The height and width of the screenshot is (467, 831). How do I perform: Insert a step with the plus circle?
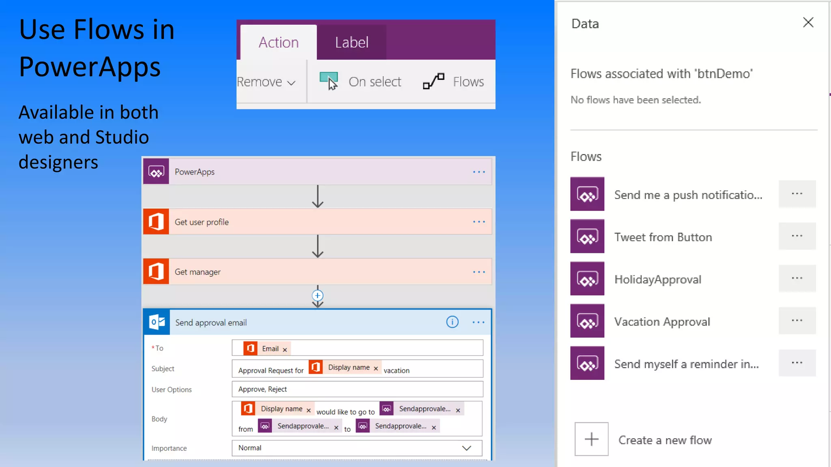coord(317,296)
